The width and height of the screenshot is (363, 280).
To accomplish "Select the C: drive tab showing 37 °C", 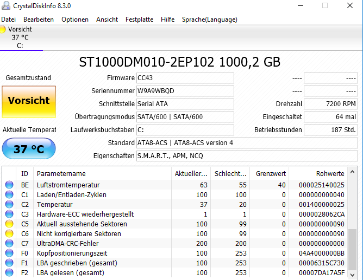I will [21, 37].
